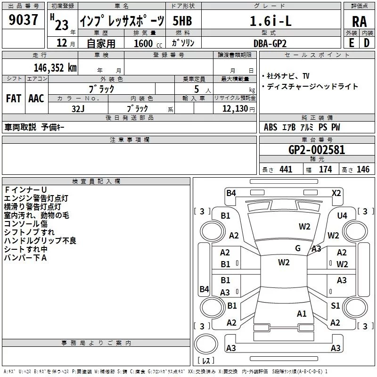Click inspector note シートすれ中

(x=25, y=249)
